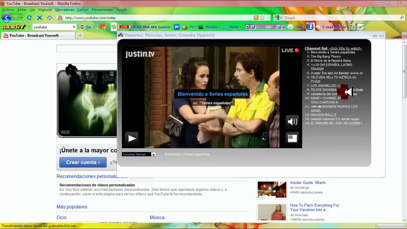Image resolution: width=407 pixels, height=229 pixels.
Task: Select El Show de la Pantera Rosa channel
Action: [331, 60]
